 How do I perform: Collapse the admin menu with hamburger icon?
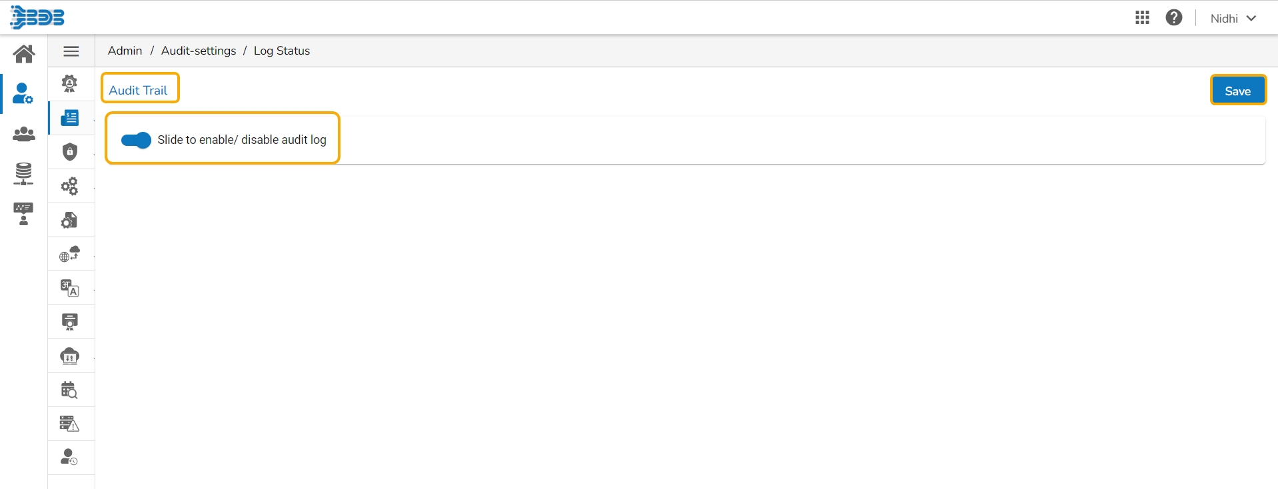pos(71,51)
